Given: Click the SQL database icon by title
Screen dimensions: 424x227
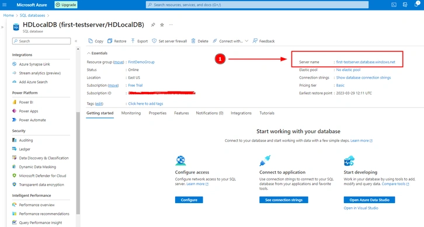Looking at the screenshot, I should pos(16,27).
